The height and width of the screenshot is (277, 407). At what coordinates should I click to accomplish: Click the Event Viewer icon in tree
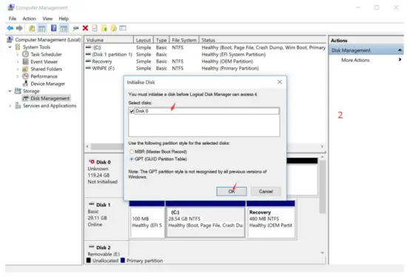(25, 61)
